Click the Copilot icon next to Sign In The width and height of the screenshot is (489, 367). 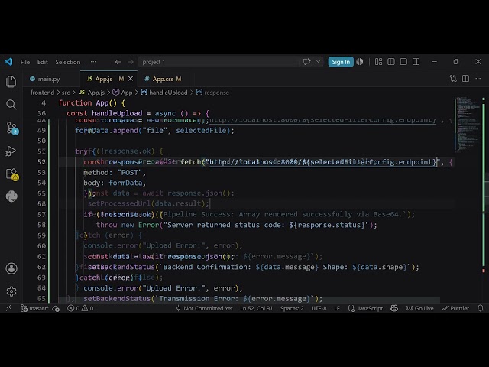pyautogui.click(x=360, y=62)
